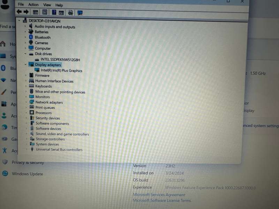Click the Installed on date 3/24/2024
Image resolution: width=279 pixels, height=209 pixels.
174,173
